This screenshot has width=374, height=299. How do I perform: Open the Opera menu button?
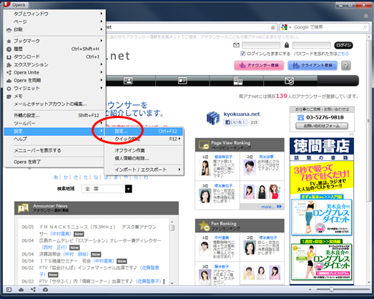[16, 4]
